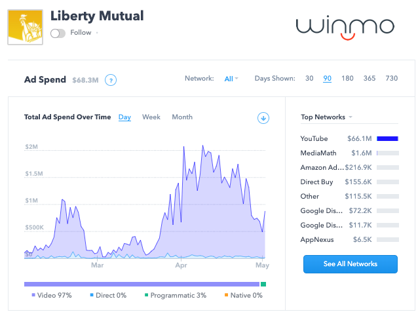
Task: Click the $1M y-axis label
Action: [31, 201]
